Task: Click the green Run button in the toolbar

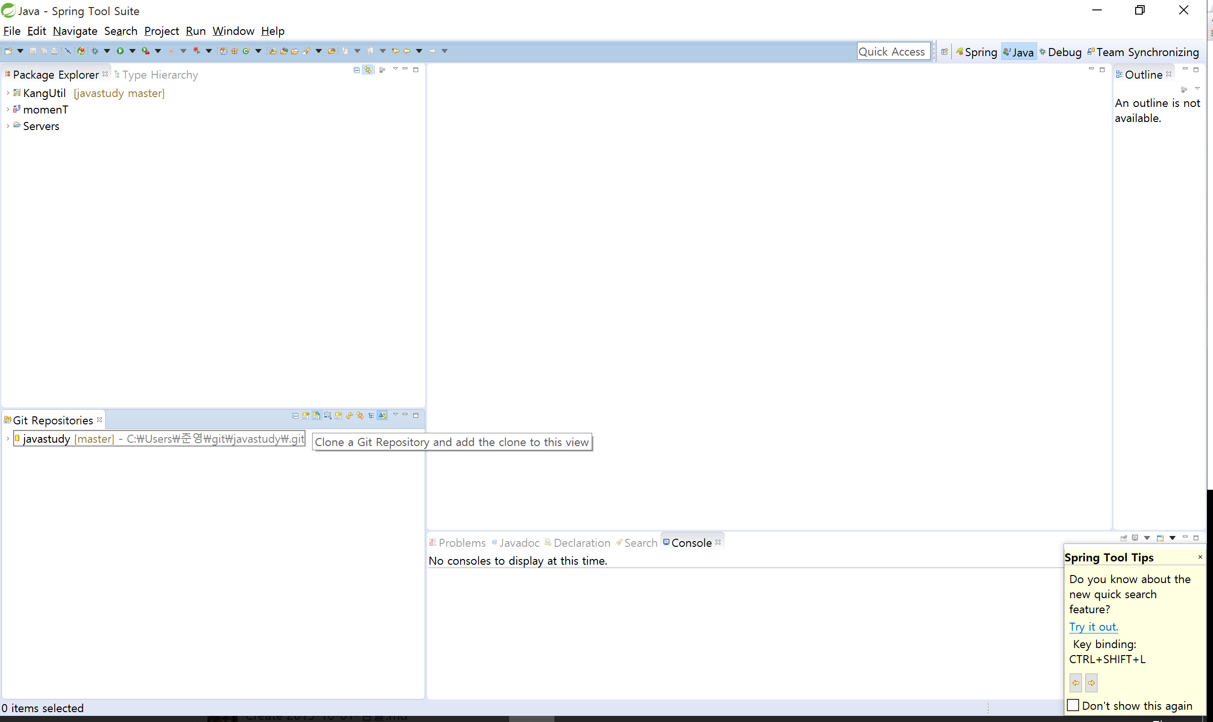Action: click(120, 51)
